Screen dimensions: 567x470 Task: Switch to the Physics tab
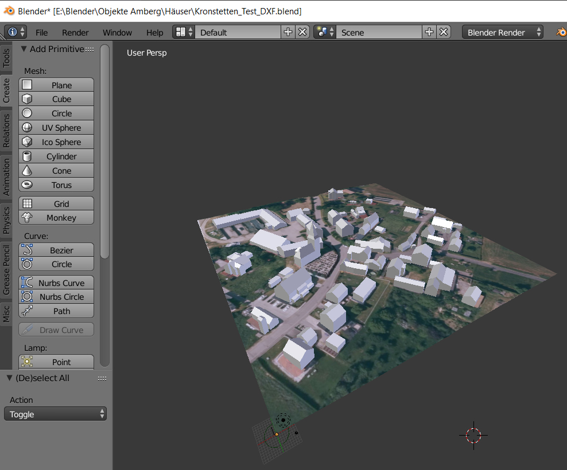(x=6, y=220)
